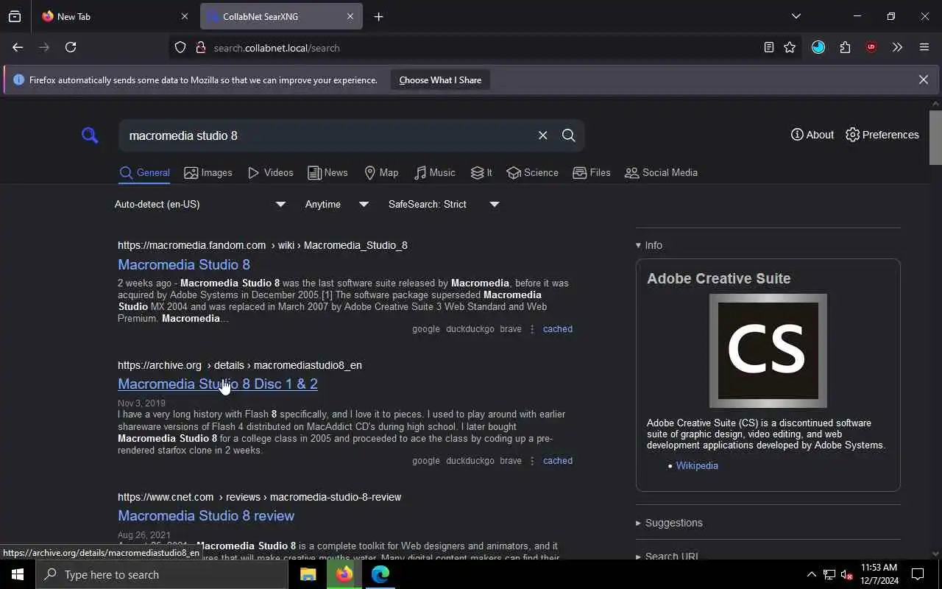Click the uBlock Origin icon

tap(871, 47)
